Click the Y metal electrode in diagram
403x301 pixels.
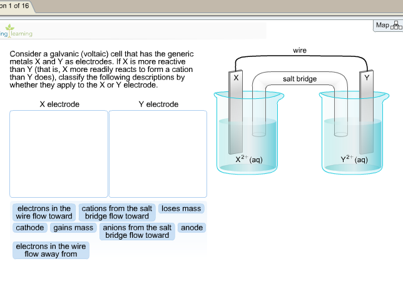coord(366,112)
